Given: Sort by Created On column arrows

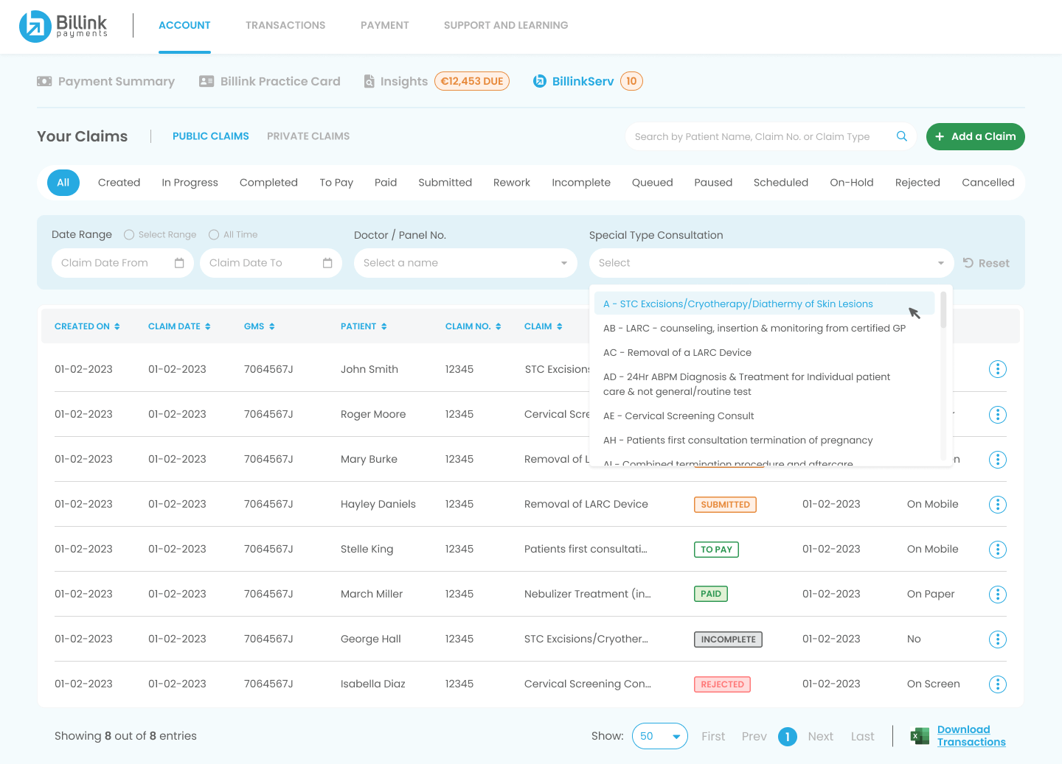Looking at the screenshot, I should point(117,326).
